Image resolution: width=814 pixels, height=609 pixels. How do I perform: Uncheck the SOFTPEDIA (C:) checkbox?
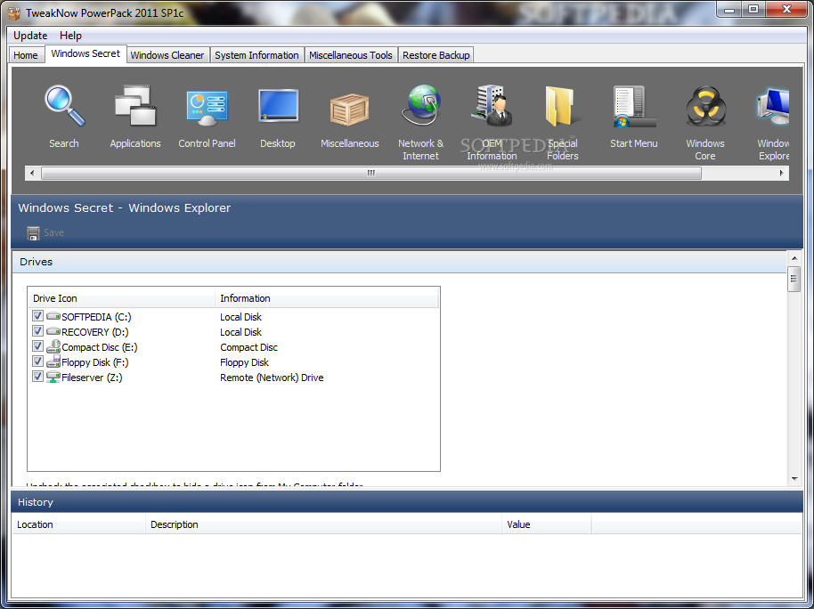click(x=37, y=316)
